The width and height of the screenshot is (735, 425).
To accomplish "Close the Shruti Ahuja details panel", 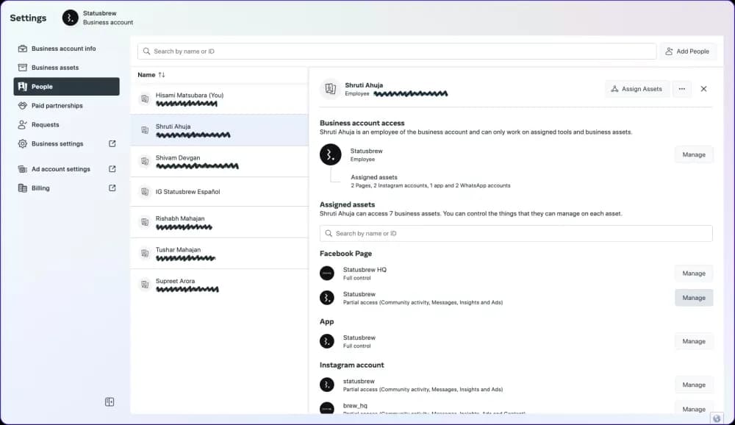I will (703, 89).
